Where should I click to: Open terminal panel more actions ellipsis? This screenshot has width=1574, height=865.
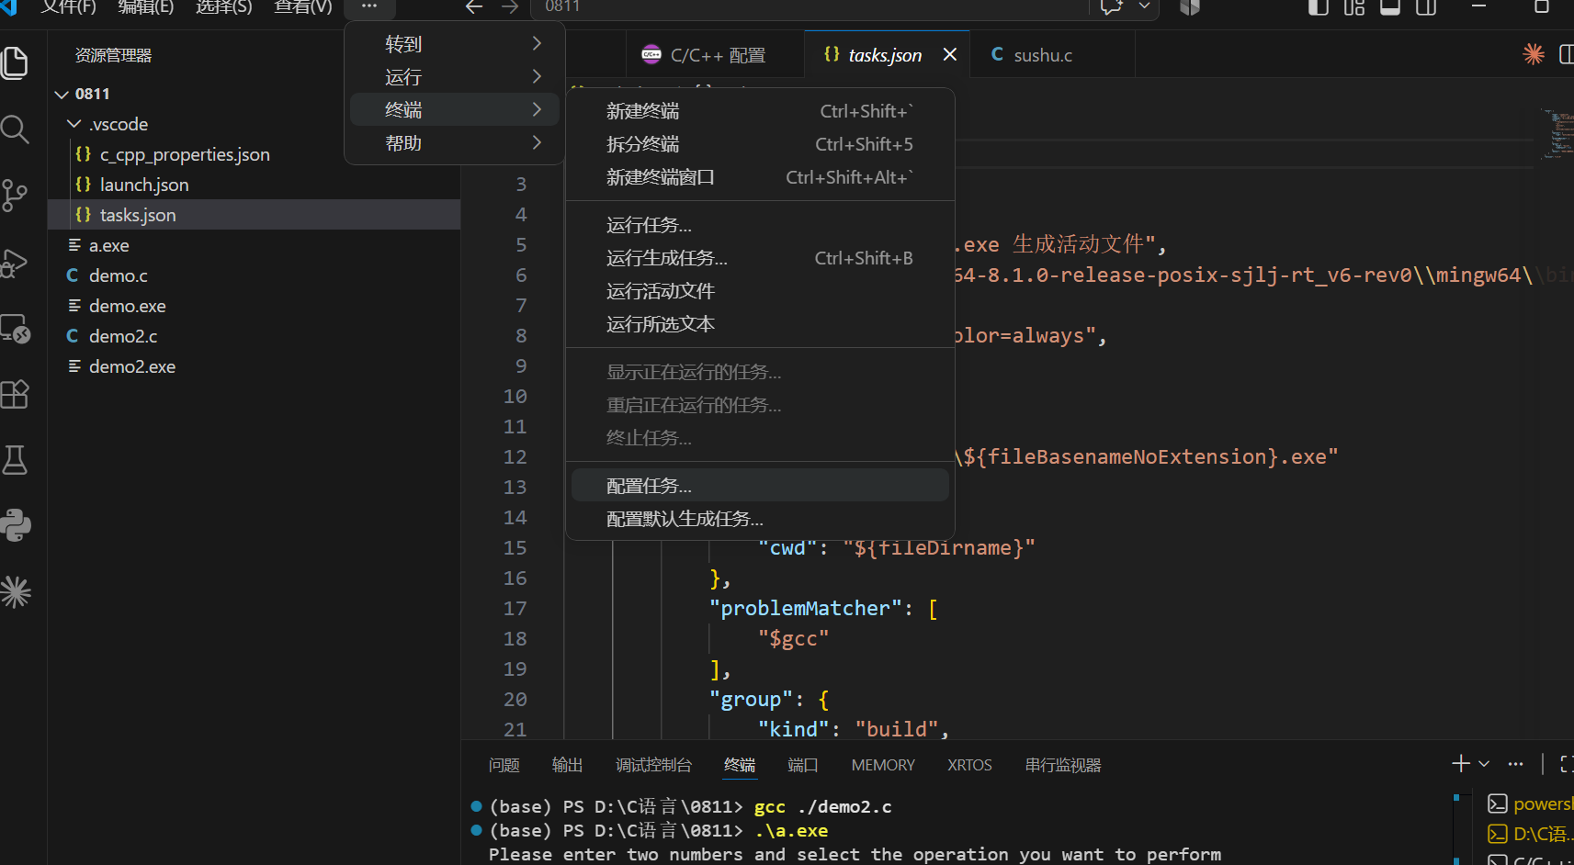1516,764
